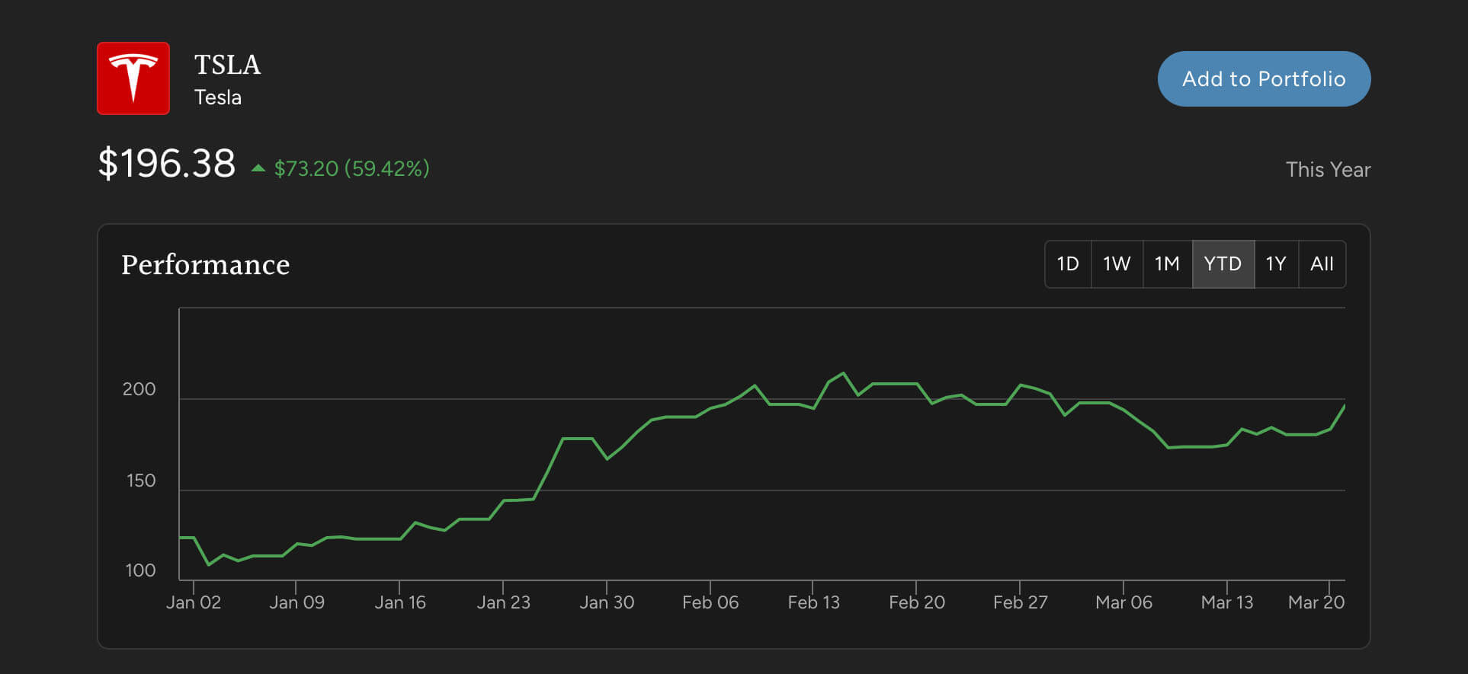Viewport: 1468px width, 674px height.
Task: Click the $196.38 current price
Action: pyautogui.click(x=167, y=164)
